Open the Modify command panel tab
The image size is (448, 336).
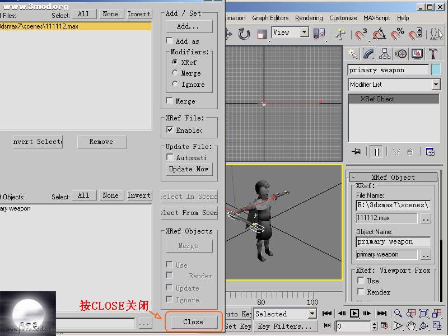tap(368, 54)
